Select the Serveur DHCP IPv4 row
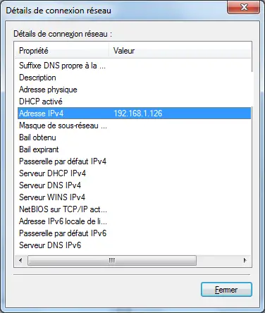Image resolution: width=265 pixels, height=313 pixels. (134, 173)
